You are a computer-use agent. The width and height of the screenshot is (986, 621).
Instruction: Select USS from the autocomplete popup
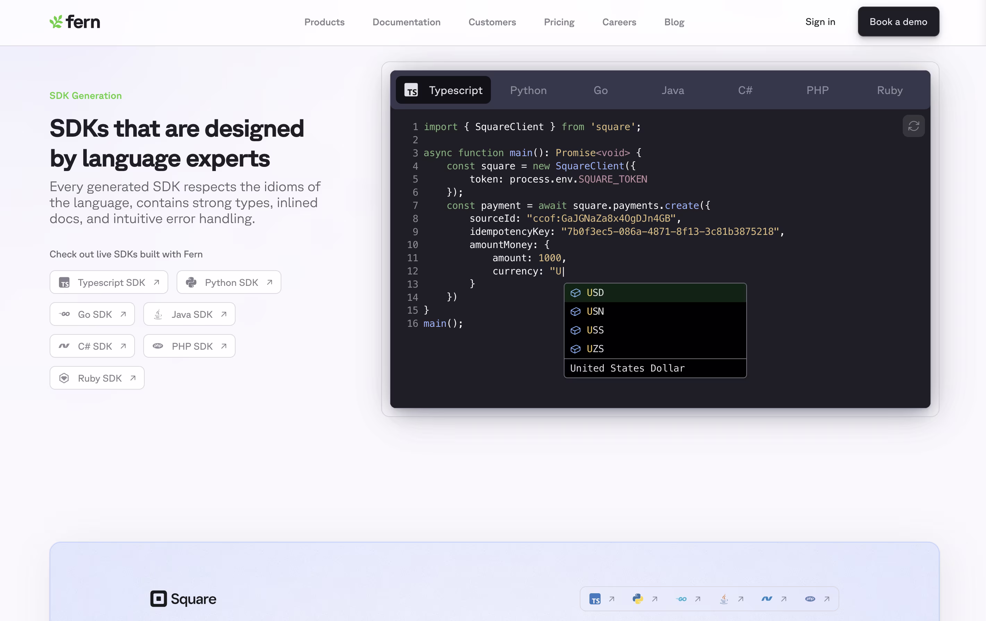595,330
